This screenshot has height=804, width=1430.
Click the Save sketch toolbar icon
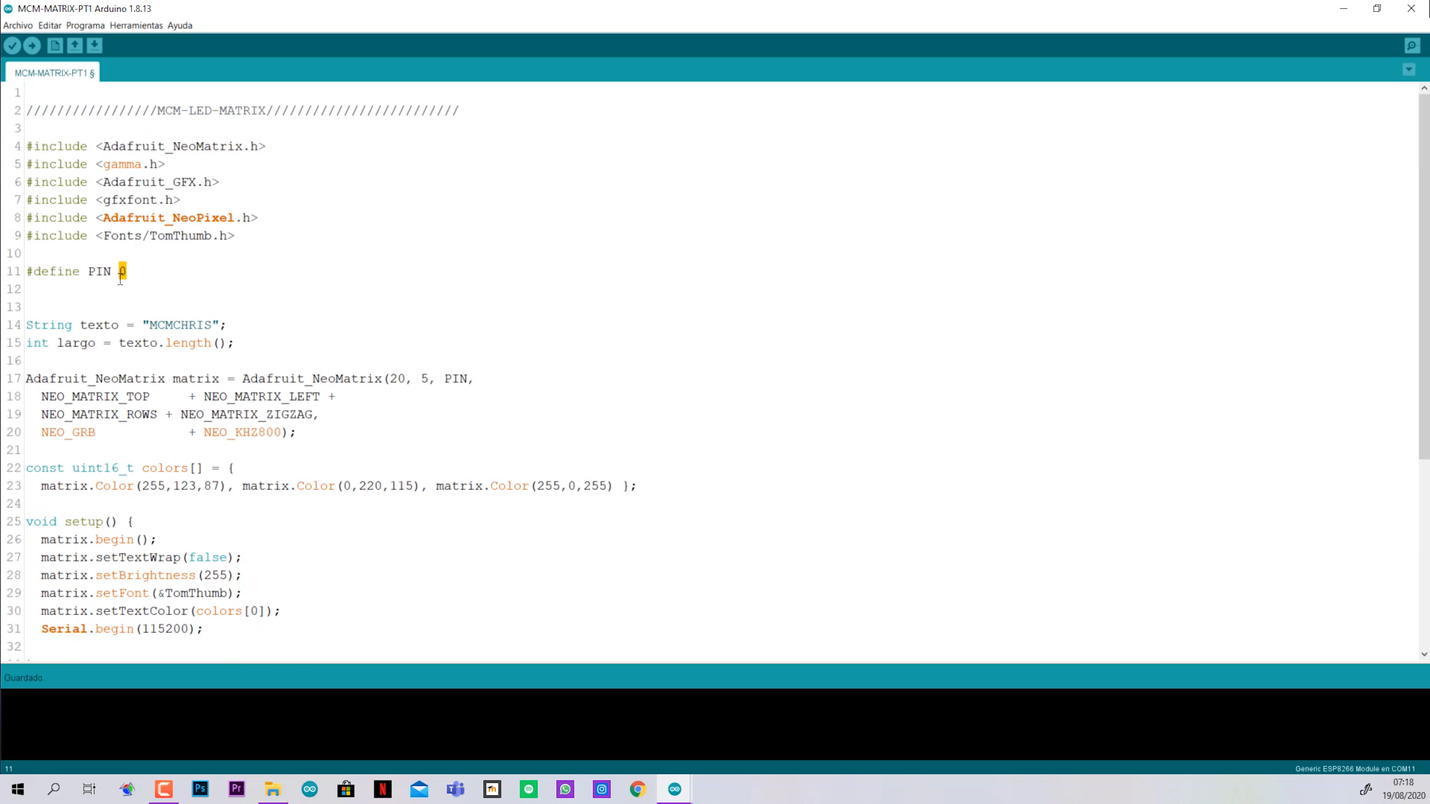point(95,45)
